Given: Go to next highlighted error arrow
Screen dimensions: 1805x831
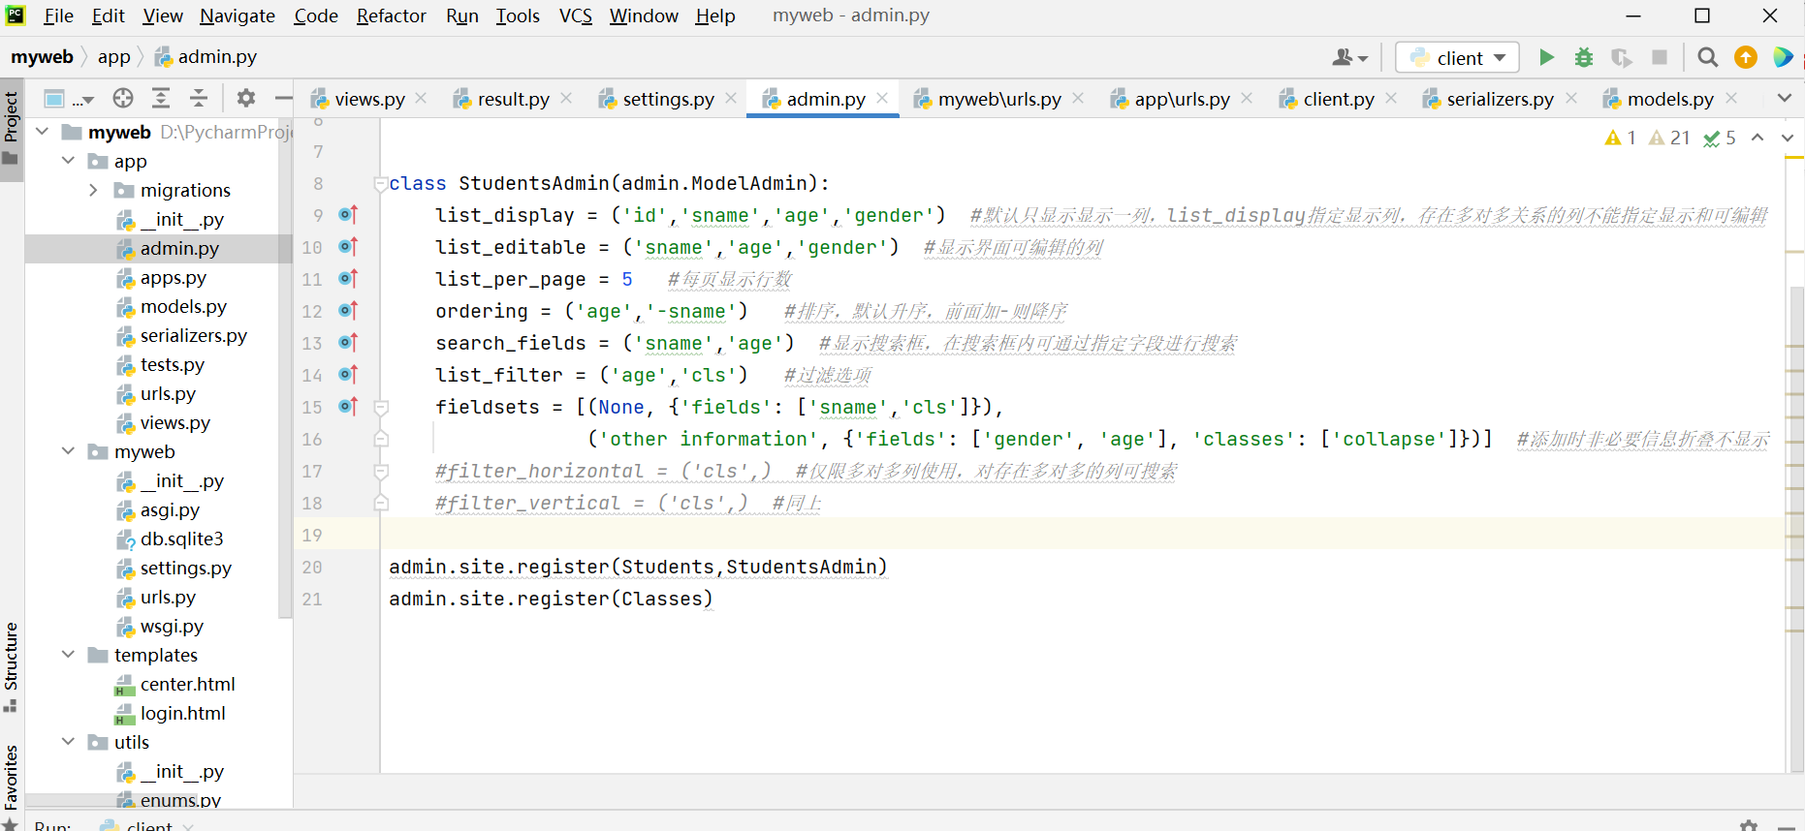Looking at the screenshot, I should [x=1787, y=138].
